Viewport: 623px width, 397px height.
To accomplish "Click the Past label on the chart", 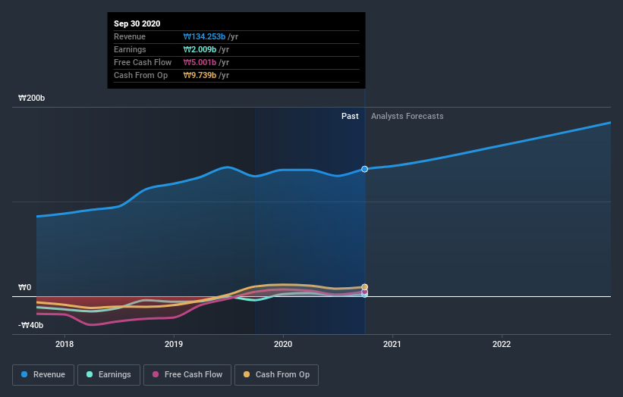I will (350, 116).
